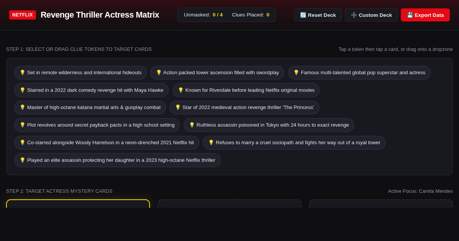Click the lightbulb icon on the Tokyo assassin clue
Viewport: 459px width, 241px height.
192,125
